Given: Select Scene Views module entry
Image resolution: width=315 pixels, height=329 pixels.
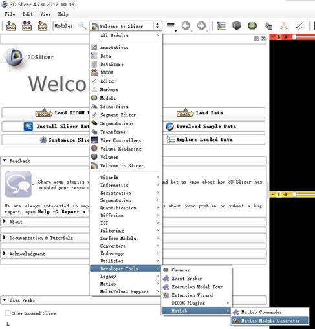Looking at the screenshot, I should 125,107.
